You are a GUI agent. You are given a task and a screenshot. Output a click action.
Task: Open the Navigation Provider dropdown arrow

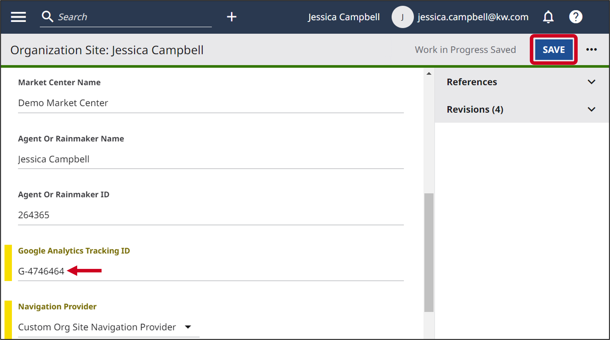188,327
